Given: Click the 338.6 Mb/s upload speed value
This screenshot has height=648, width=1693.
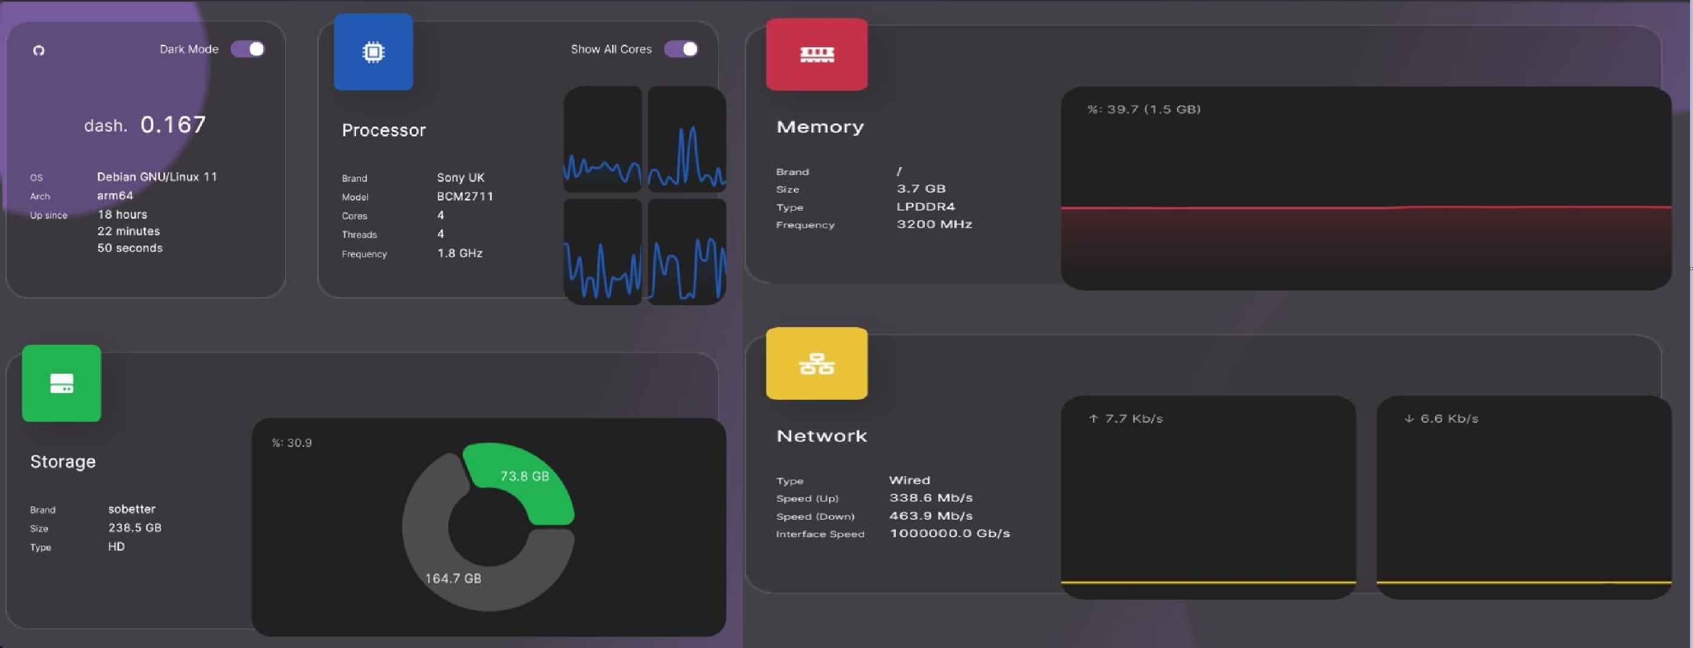Looking at the screenshot, I should [x=931, y=498].
